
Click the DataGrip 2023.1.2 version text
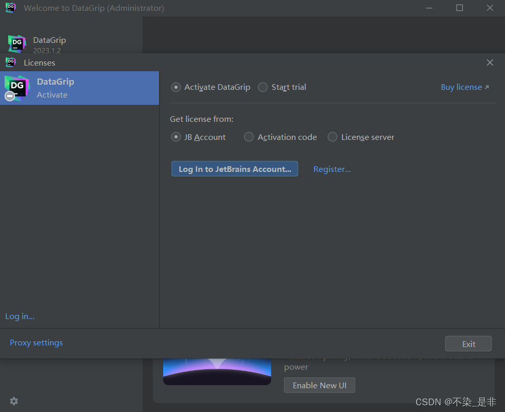coord(47,51)
